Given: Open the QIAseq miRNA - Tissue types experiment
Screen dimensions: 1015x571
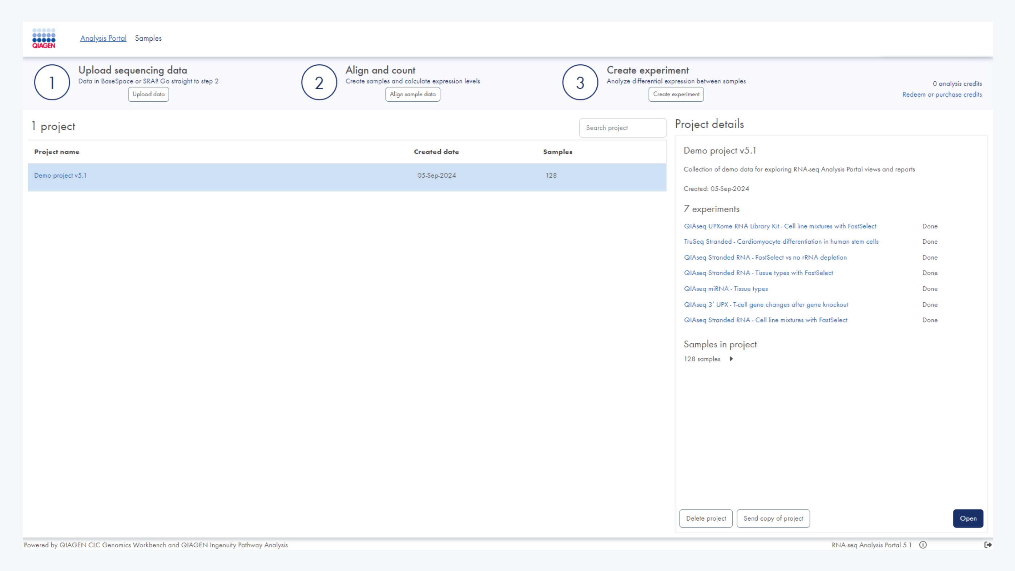Looking at the screenshot, I should [726, 289].
